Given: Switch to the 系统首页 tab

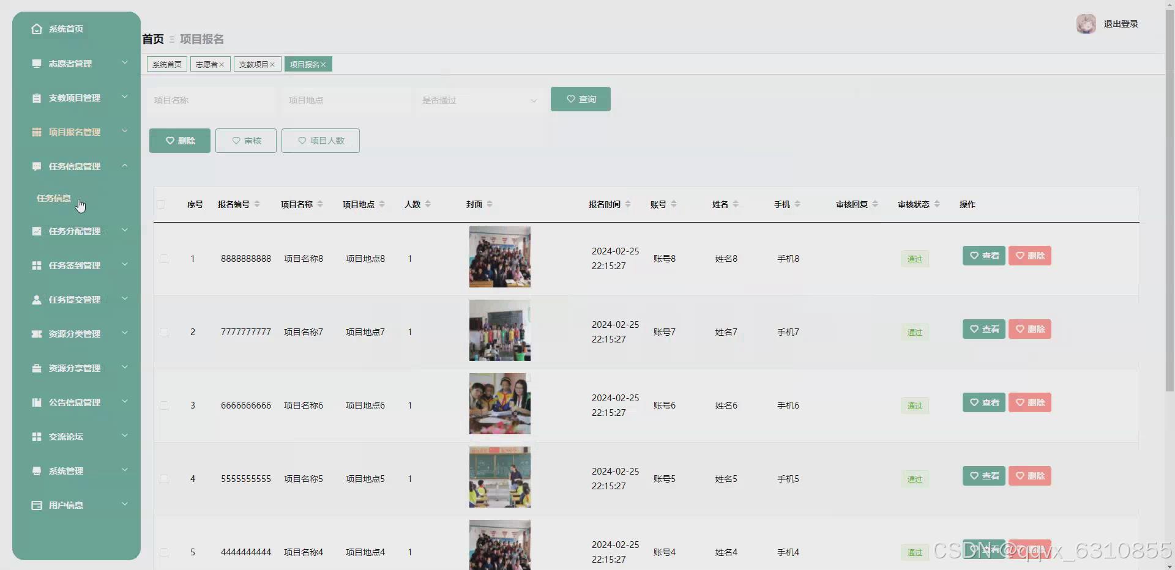Looking at the screenshot, I should 167,64.
